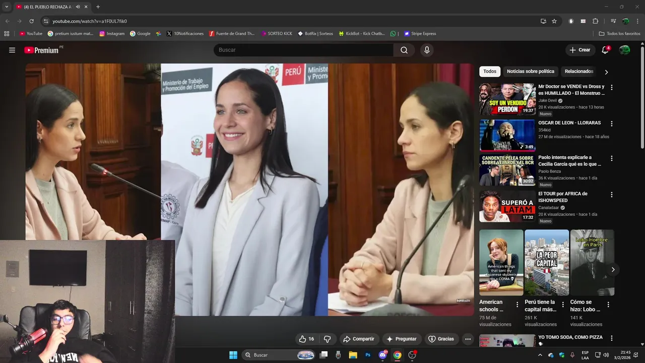Open the Chrome side panel icon
This screenshot has height=363, width=645.
point(613,21)
